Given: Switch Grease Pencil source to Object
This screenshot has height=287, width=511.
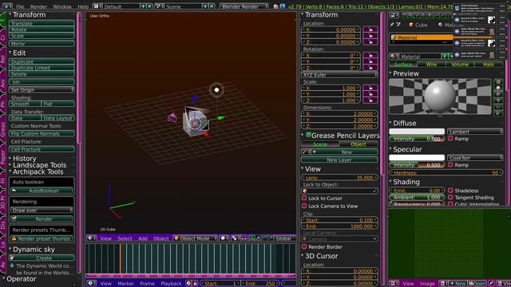Looking at the screenshot, I should 358,144.
